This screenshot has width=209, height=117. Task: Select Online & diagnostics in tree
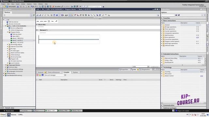click(17, 30)
